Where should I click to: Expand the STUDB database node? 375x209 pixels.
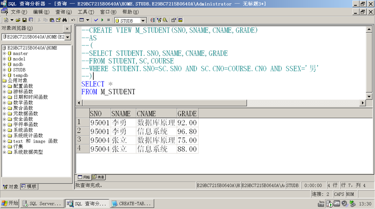pos(4,70)
